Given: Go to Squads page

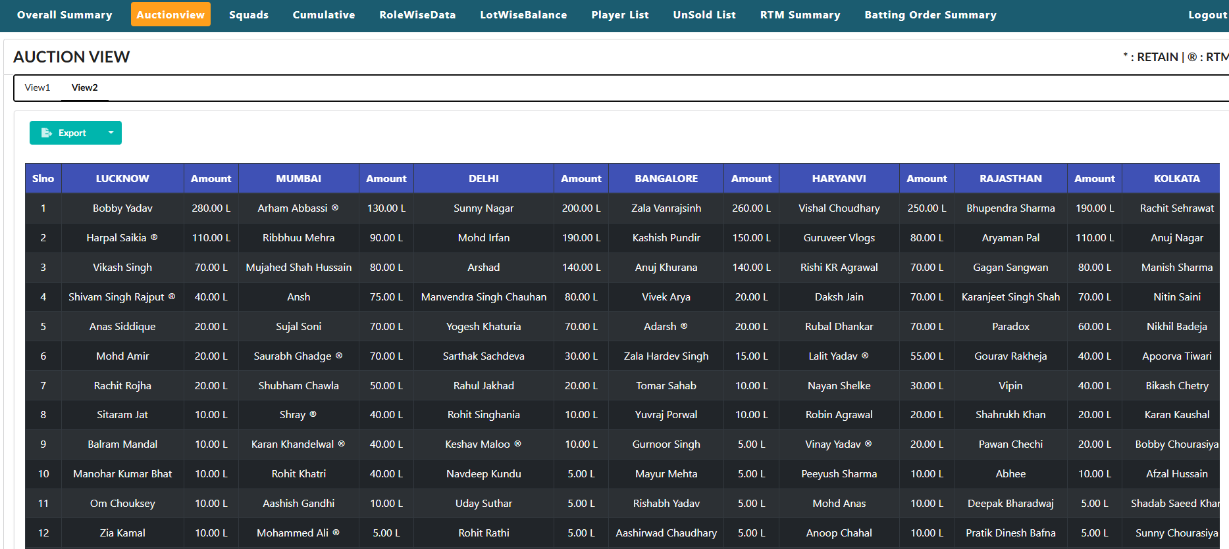Looking at the screenshot, I should (x=249, y=14).
